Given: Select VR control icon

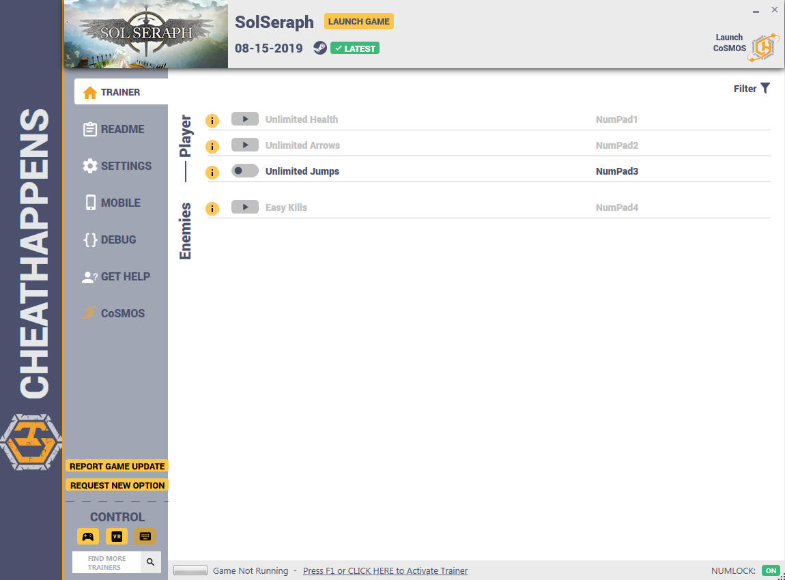Looking at the screenshot, I should (x=117, y=536).
